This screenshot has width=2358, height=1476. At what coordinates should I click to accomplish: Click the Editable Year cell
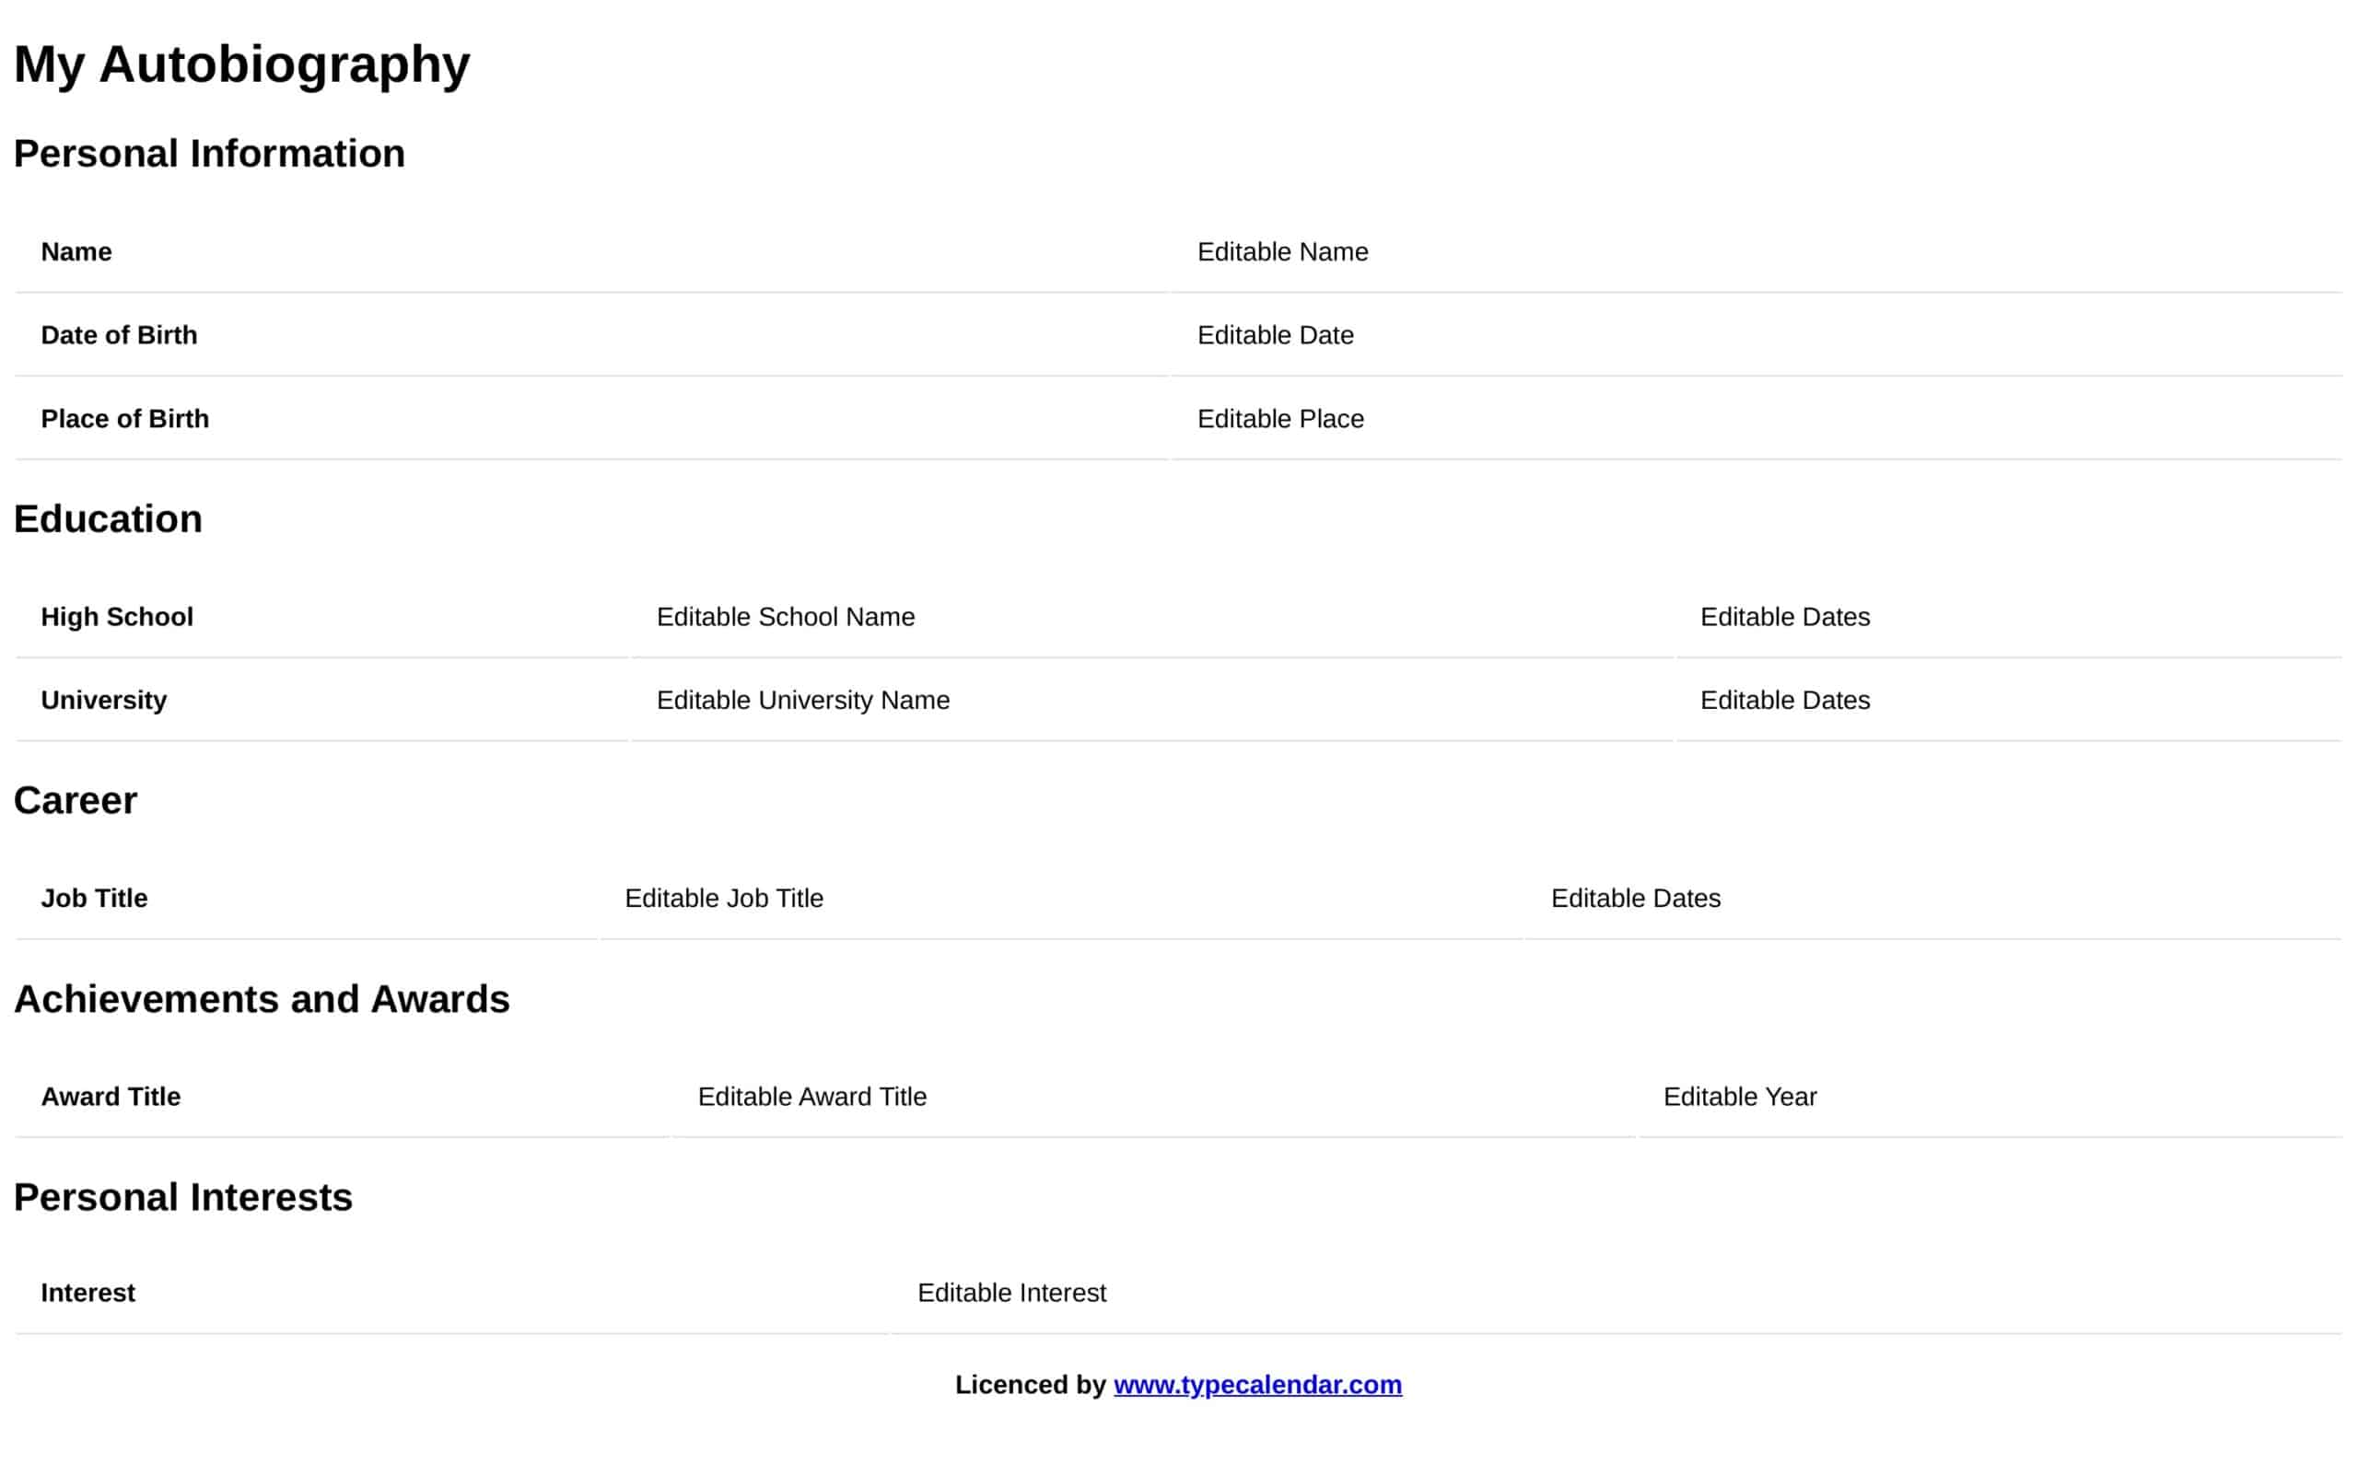pos(1739,1097)
